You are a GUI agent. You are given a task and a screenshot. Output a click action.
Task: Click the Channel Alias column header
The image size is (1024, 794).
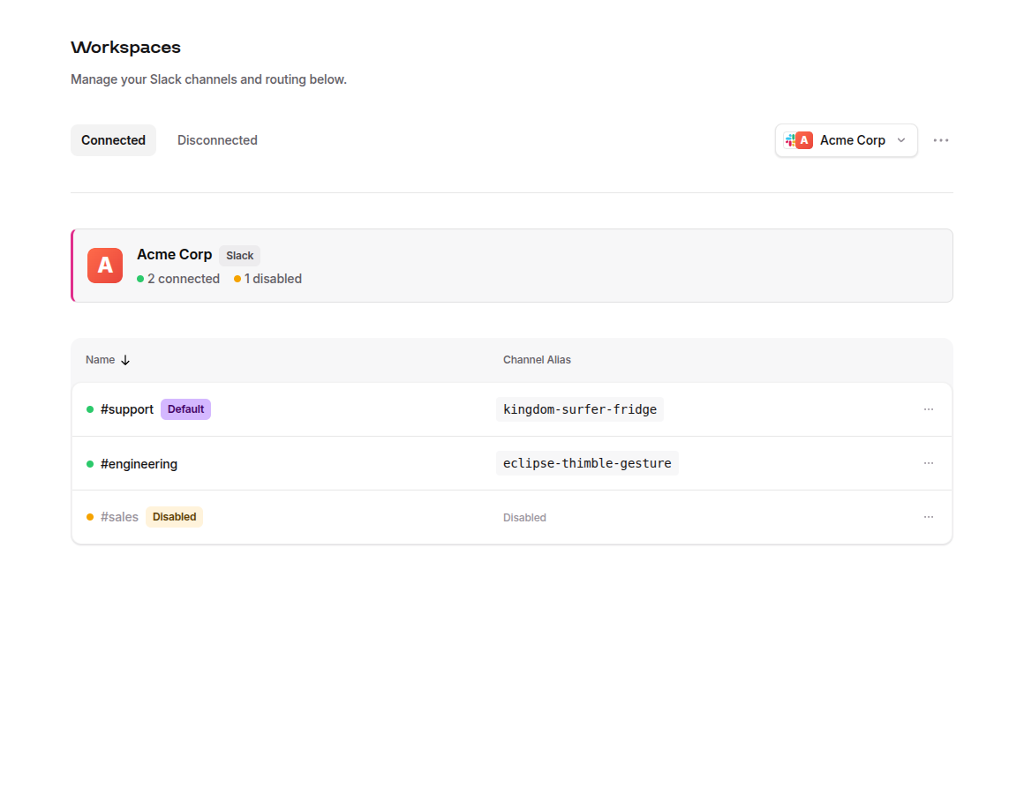click(x=537, y=360)
